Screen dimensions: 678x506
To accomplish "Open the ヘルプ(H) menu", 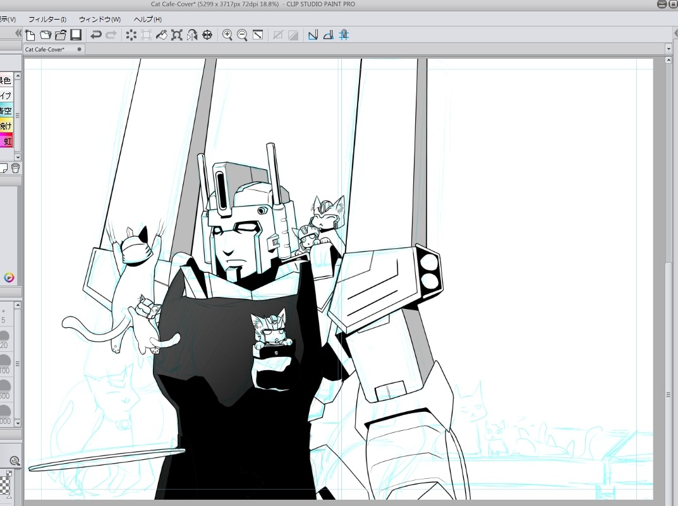I will (147, 20).
